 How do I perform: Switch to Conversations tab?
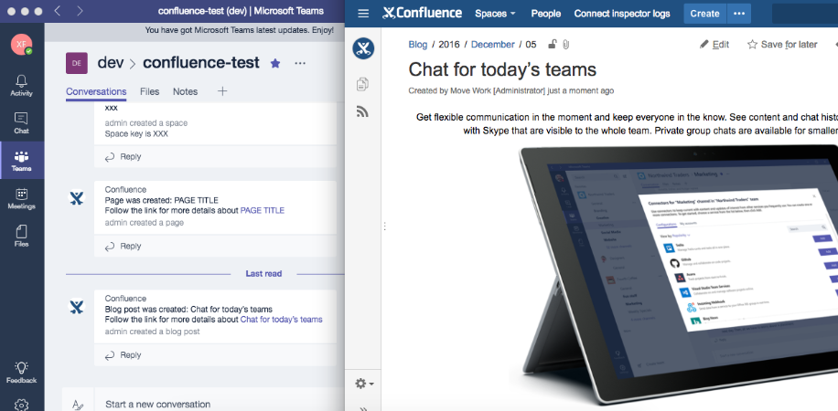pos(96,92)
